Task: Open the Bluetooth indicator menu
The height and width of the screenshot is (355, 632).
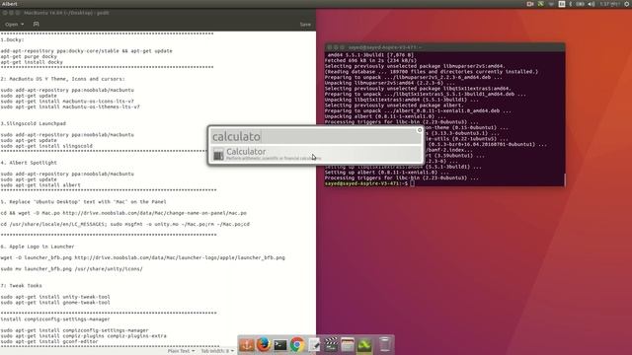Action: pos(571,4)
